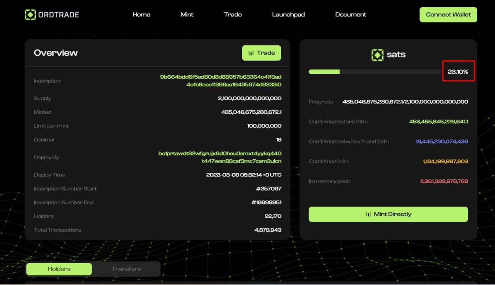Click Confirmed before 24h value 453,455,845,229,641.1

438,122
